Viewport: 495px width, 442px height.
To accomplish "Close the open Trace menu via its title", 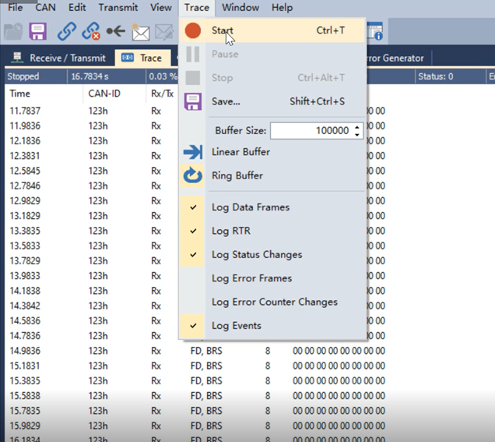I will click(197, 8).
